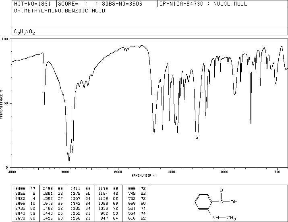Click the 1411 peak table entry
The image size is (288, 222).
coord(81,189)
